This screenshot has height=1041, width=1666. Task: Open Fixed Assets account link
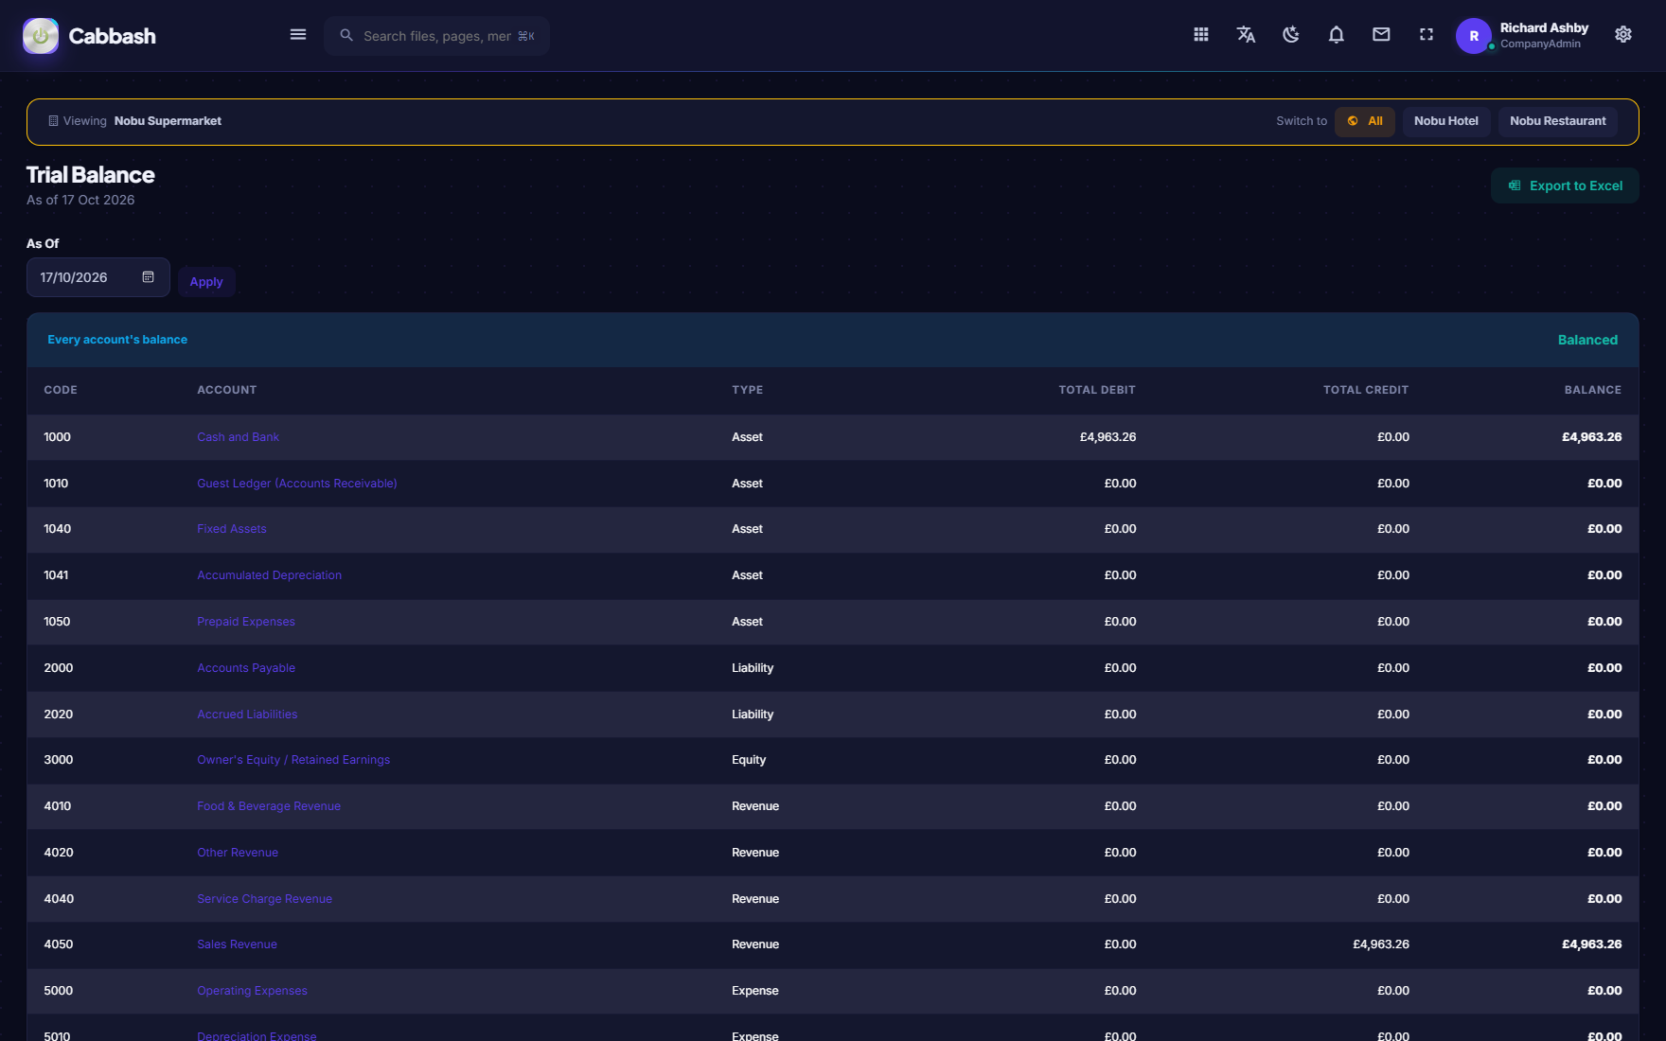232,529
